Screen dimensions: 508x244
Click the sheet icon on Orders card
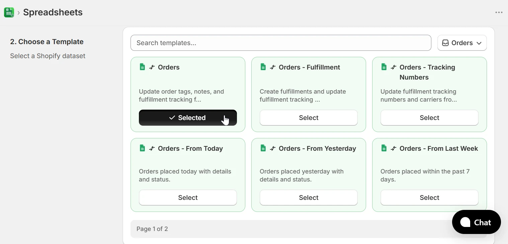[x=142, y=67]
